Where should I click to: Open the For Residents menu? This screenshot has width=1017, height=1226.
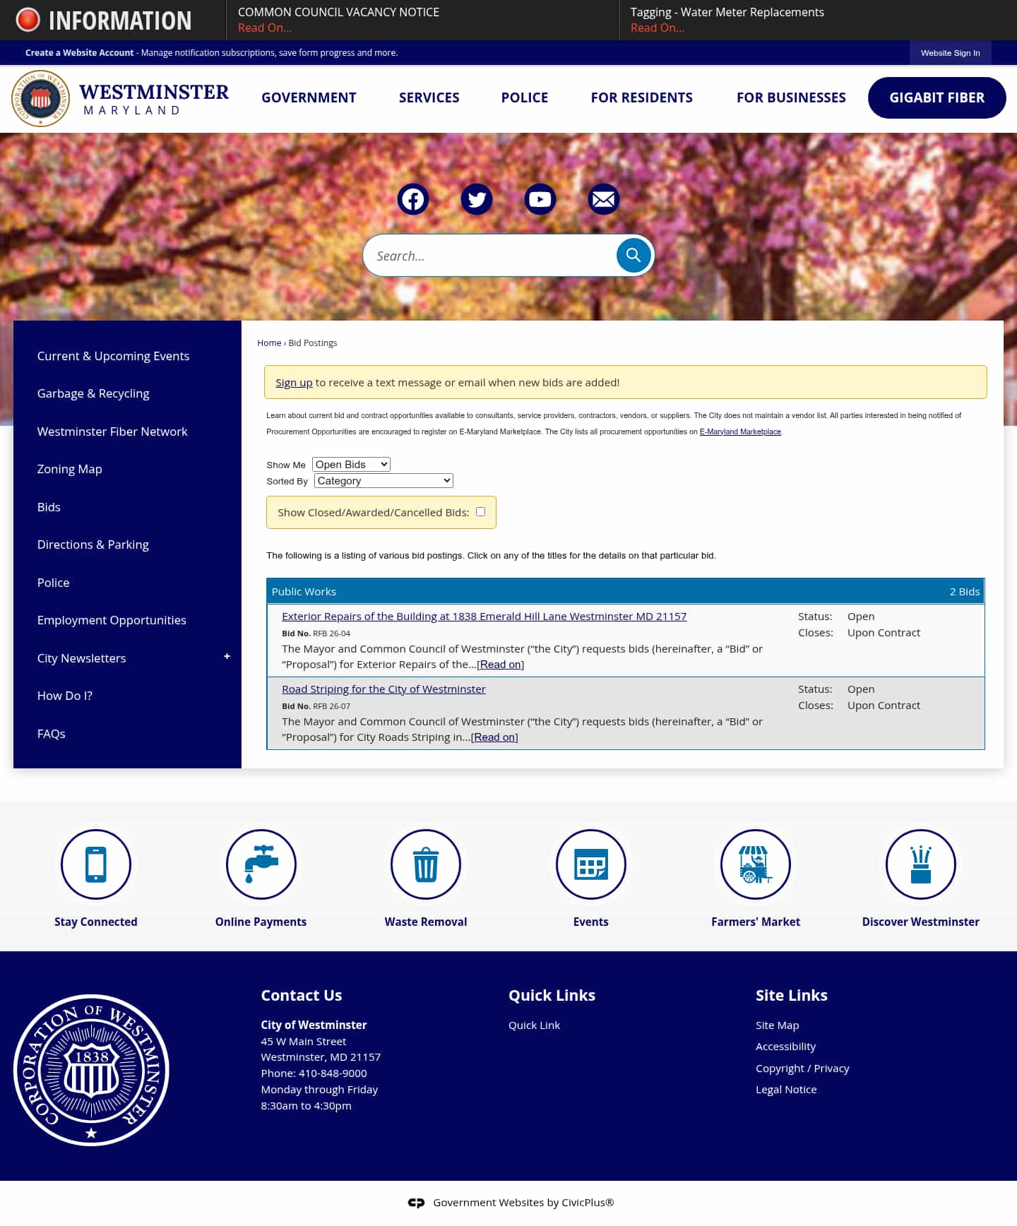pyautogui.click(x=642, y=97)
